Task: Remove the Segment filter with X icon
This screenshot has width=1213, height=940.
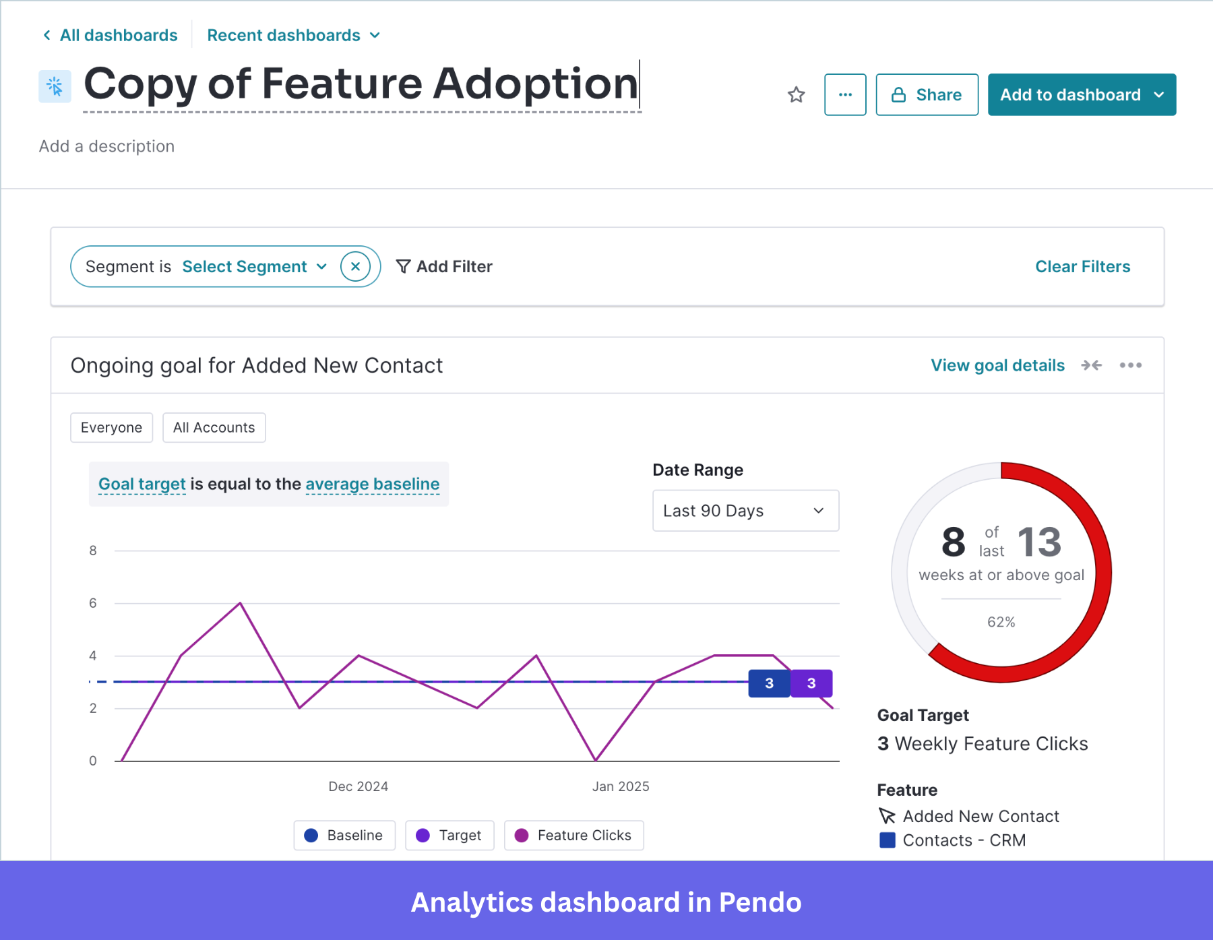Action: (x=355, y=267)
